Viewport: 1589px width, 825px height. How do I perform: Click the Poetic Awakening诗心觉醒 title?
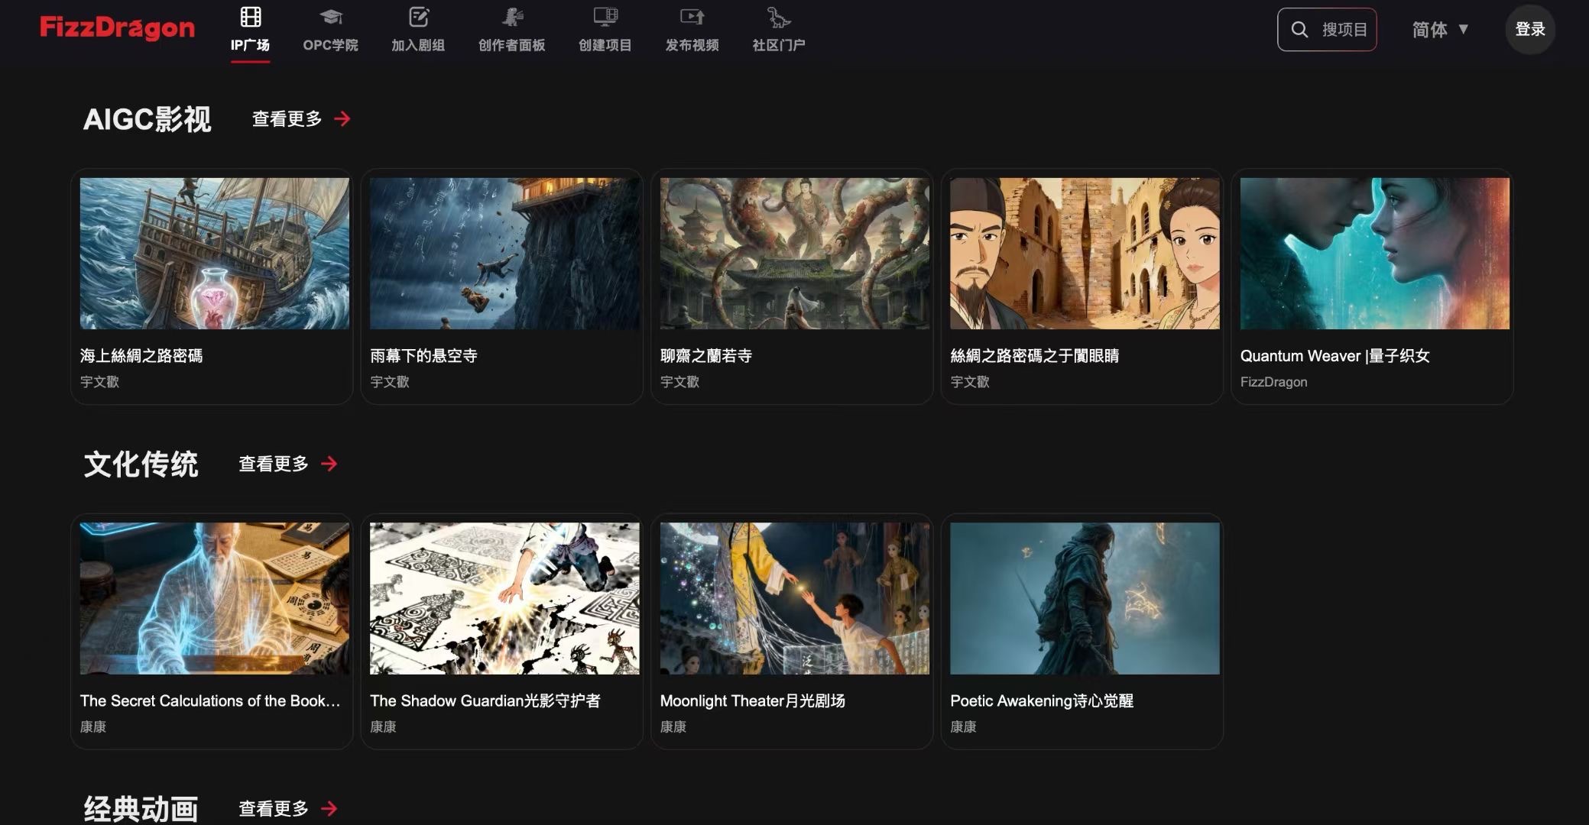point(1041,700)
